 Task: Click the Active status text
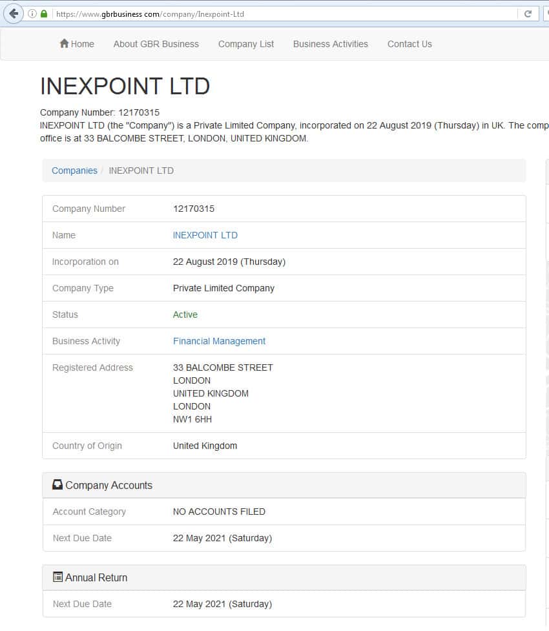pos(185,315)
